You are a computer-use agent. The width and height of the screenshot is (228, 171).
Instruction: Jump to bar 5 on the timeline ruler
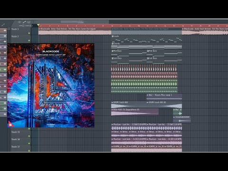coord(67,26)
